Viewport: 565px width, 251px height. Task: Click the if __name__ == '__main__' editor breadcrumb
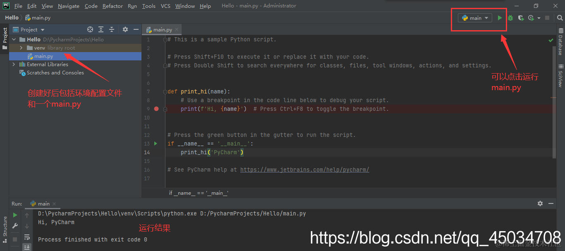tap(199, 193)
